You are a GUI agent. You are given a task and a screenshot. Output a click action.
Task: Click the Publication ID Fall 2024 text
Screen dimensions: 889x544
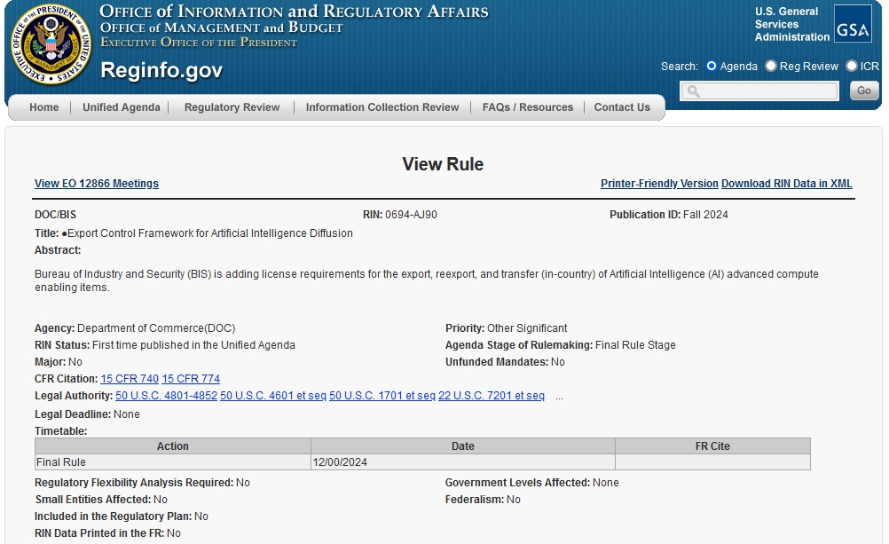coord(668,215)
